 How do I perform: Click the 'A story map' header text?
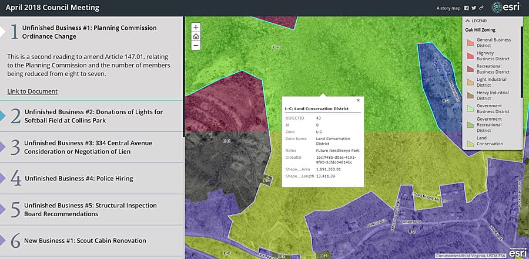tap(448, 8)
